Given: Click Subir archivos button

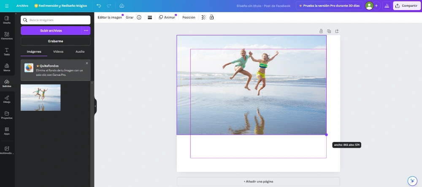Looking at the screenshot, I should tap(51, 31).
